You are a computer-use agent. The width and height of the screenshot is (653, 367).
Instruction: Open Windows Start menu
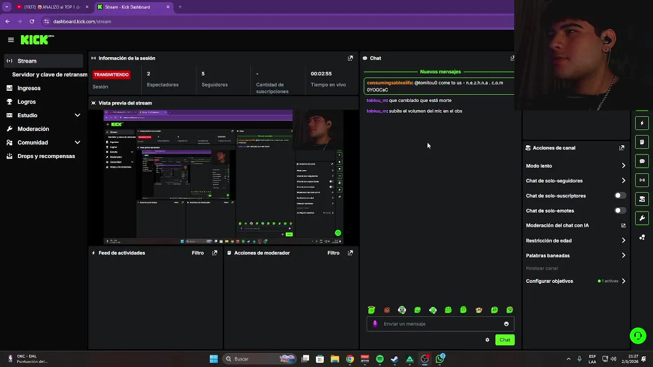click(214, 359)
